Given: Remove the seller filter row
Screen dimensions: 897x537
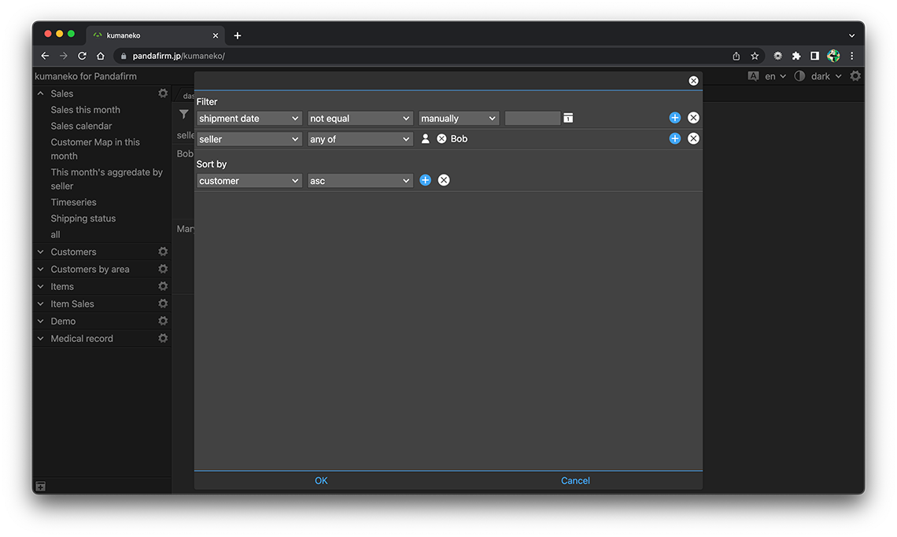Looking at the screenshot, I should [x=693, y=138].
